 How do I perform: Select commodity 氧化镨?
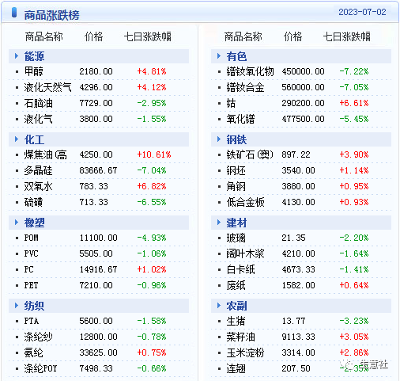(240, 119)
